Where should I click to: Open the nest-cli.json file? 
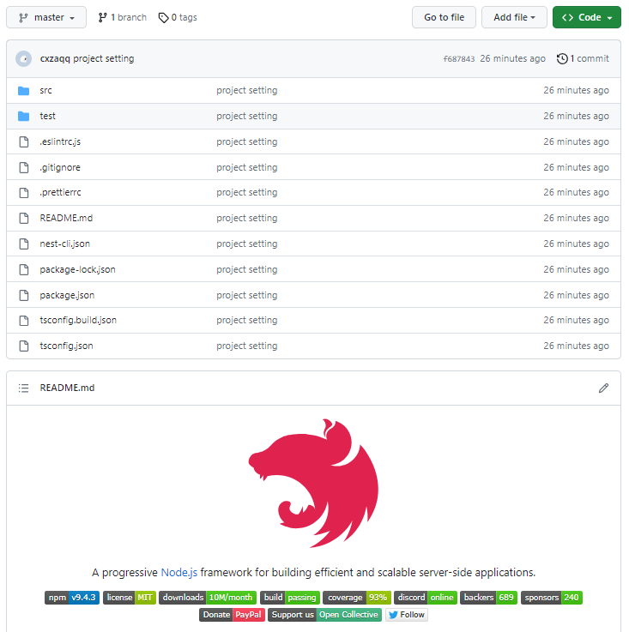click(65, 244)
